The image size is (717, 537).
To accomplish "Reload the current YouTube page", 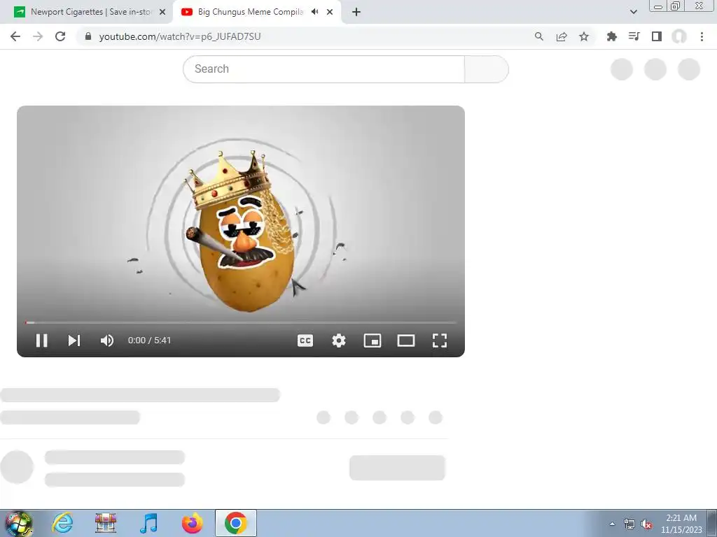I will tap(60, 36).
